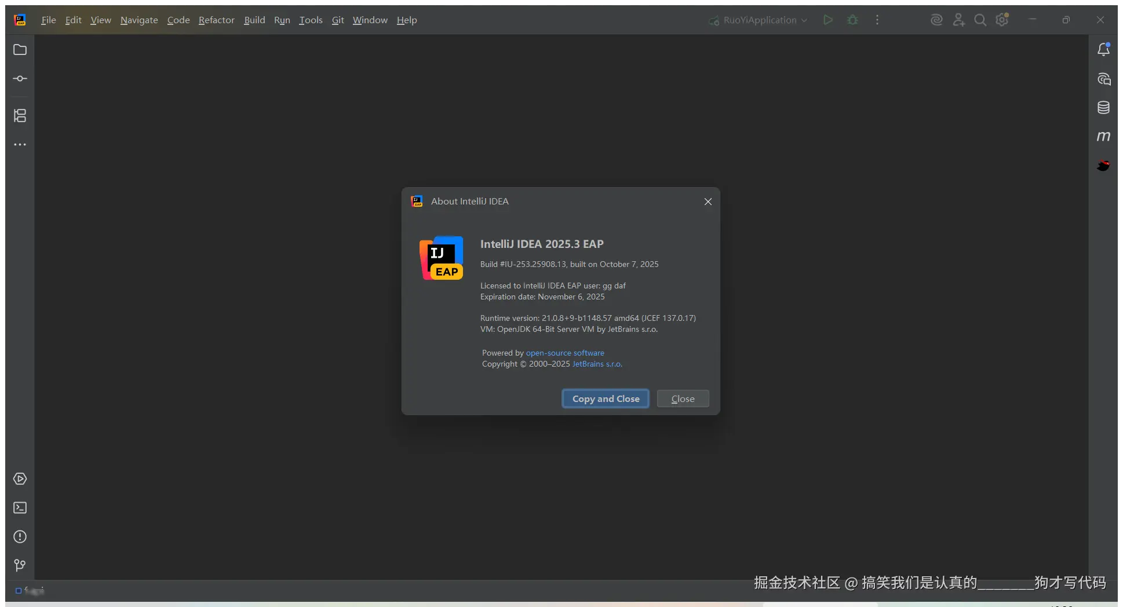The height and width of the screenshot is (607, 1123).
Task: Open the Services tool window
Action: click(x=20, y=479)
